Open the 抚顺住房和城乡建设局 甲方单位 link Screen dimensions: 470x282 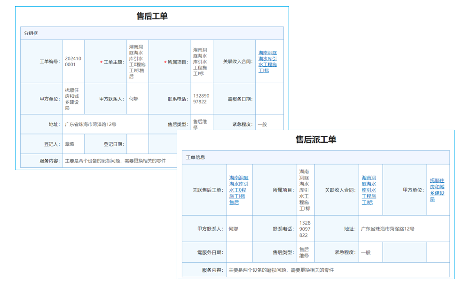(x=437, y=190)
